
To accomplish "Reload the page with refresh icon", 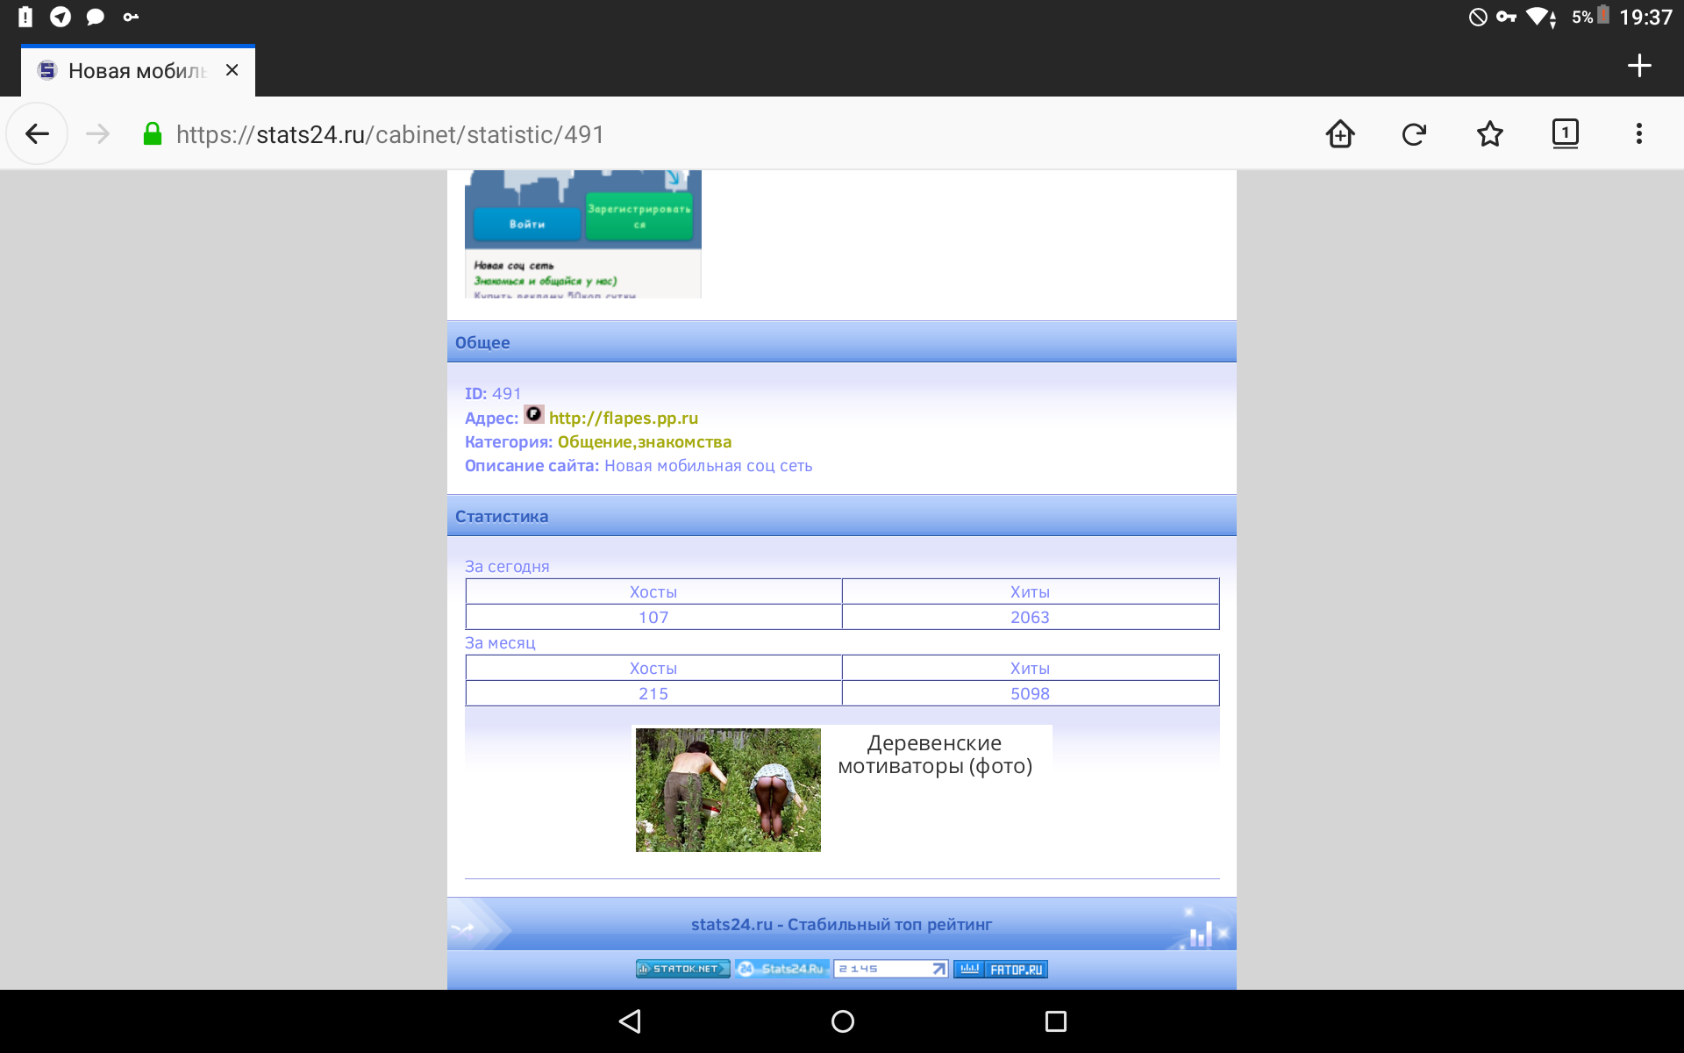I will (x=1414, y=134).
